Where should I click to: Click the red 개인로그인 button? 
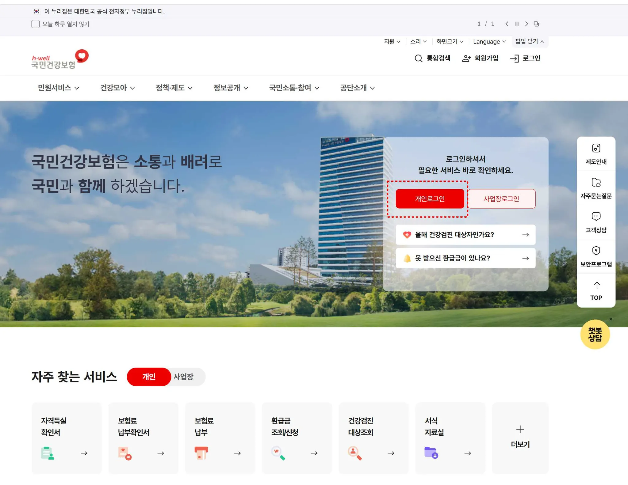[x=430, y=199]
